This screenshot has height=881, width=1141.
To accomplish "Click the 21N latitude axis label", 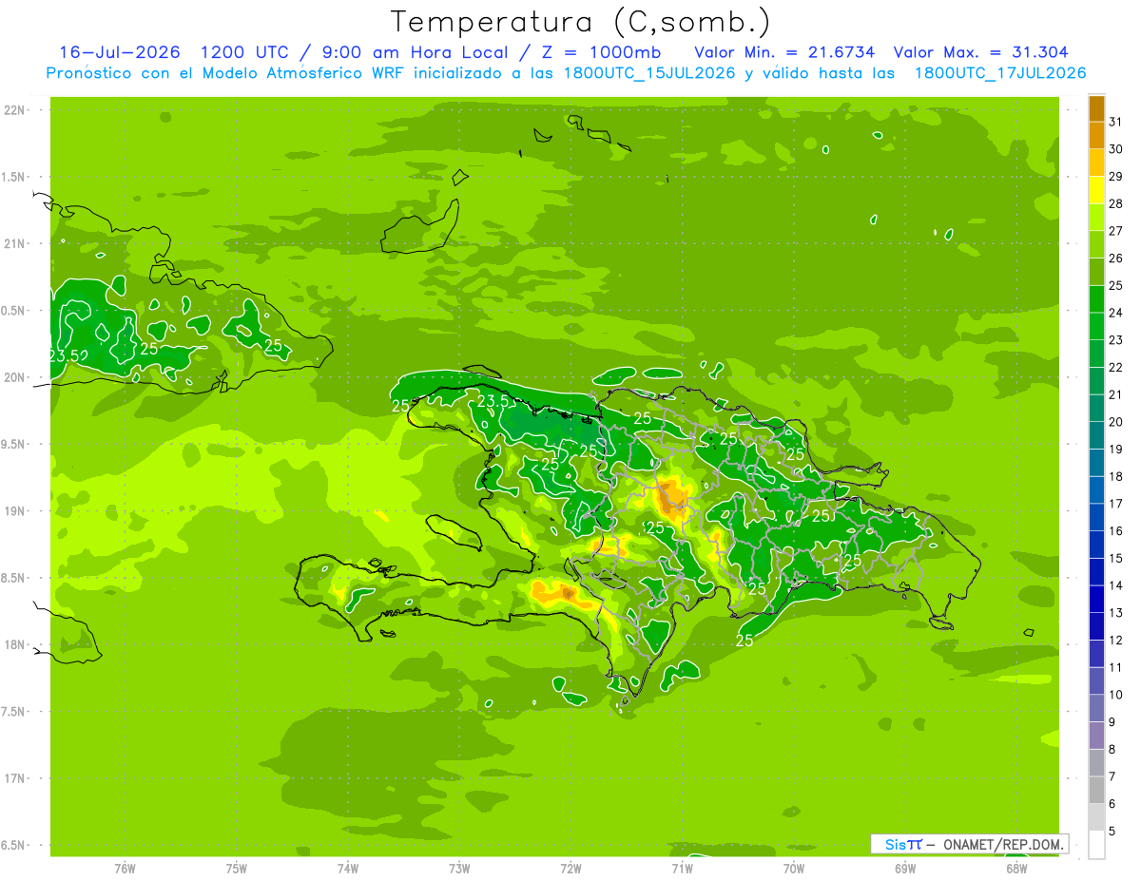I will [x=14, y=244].
